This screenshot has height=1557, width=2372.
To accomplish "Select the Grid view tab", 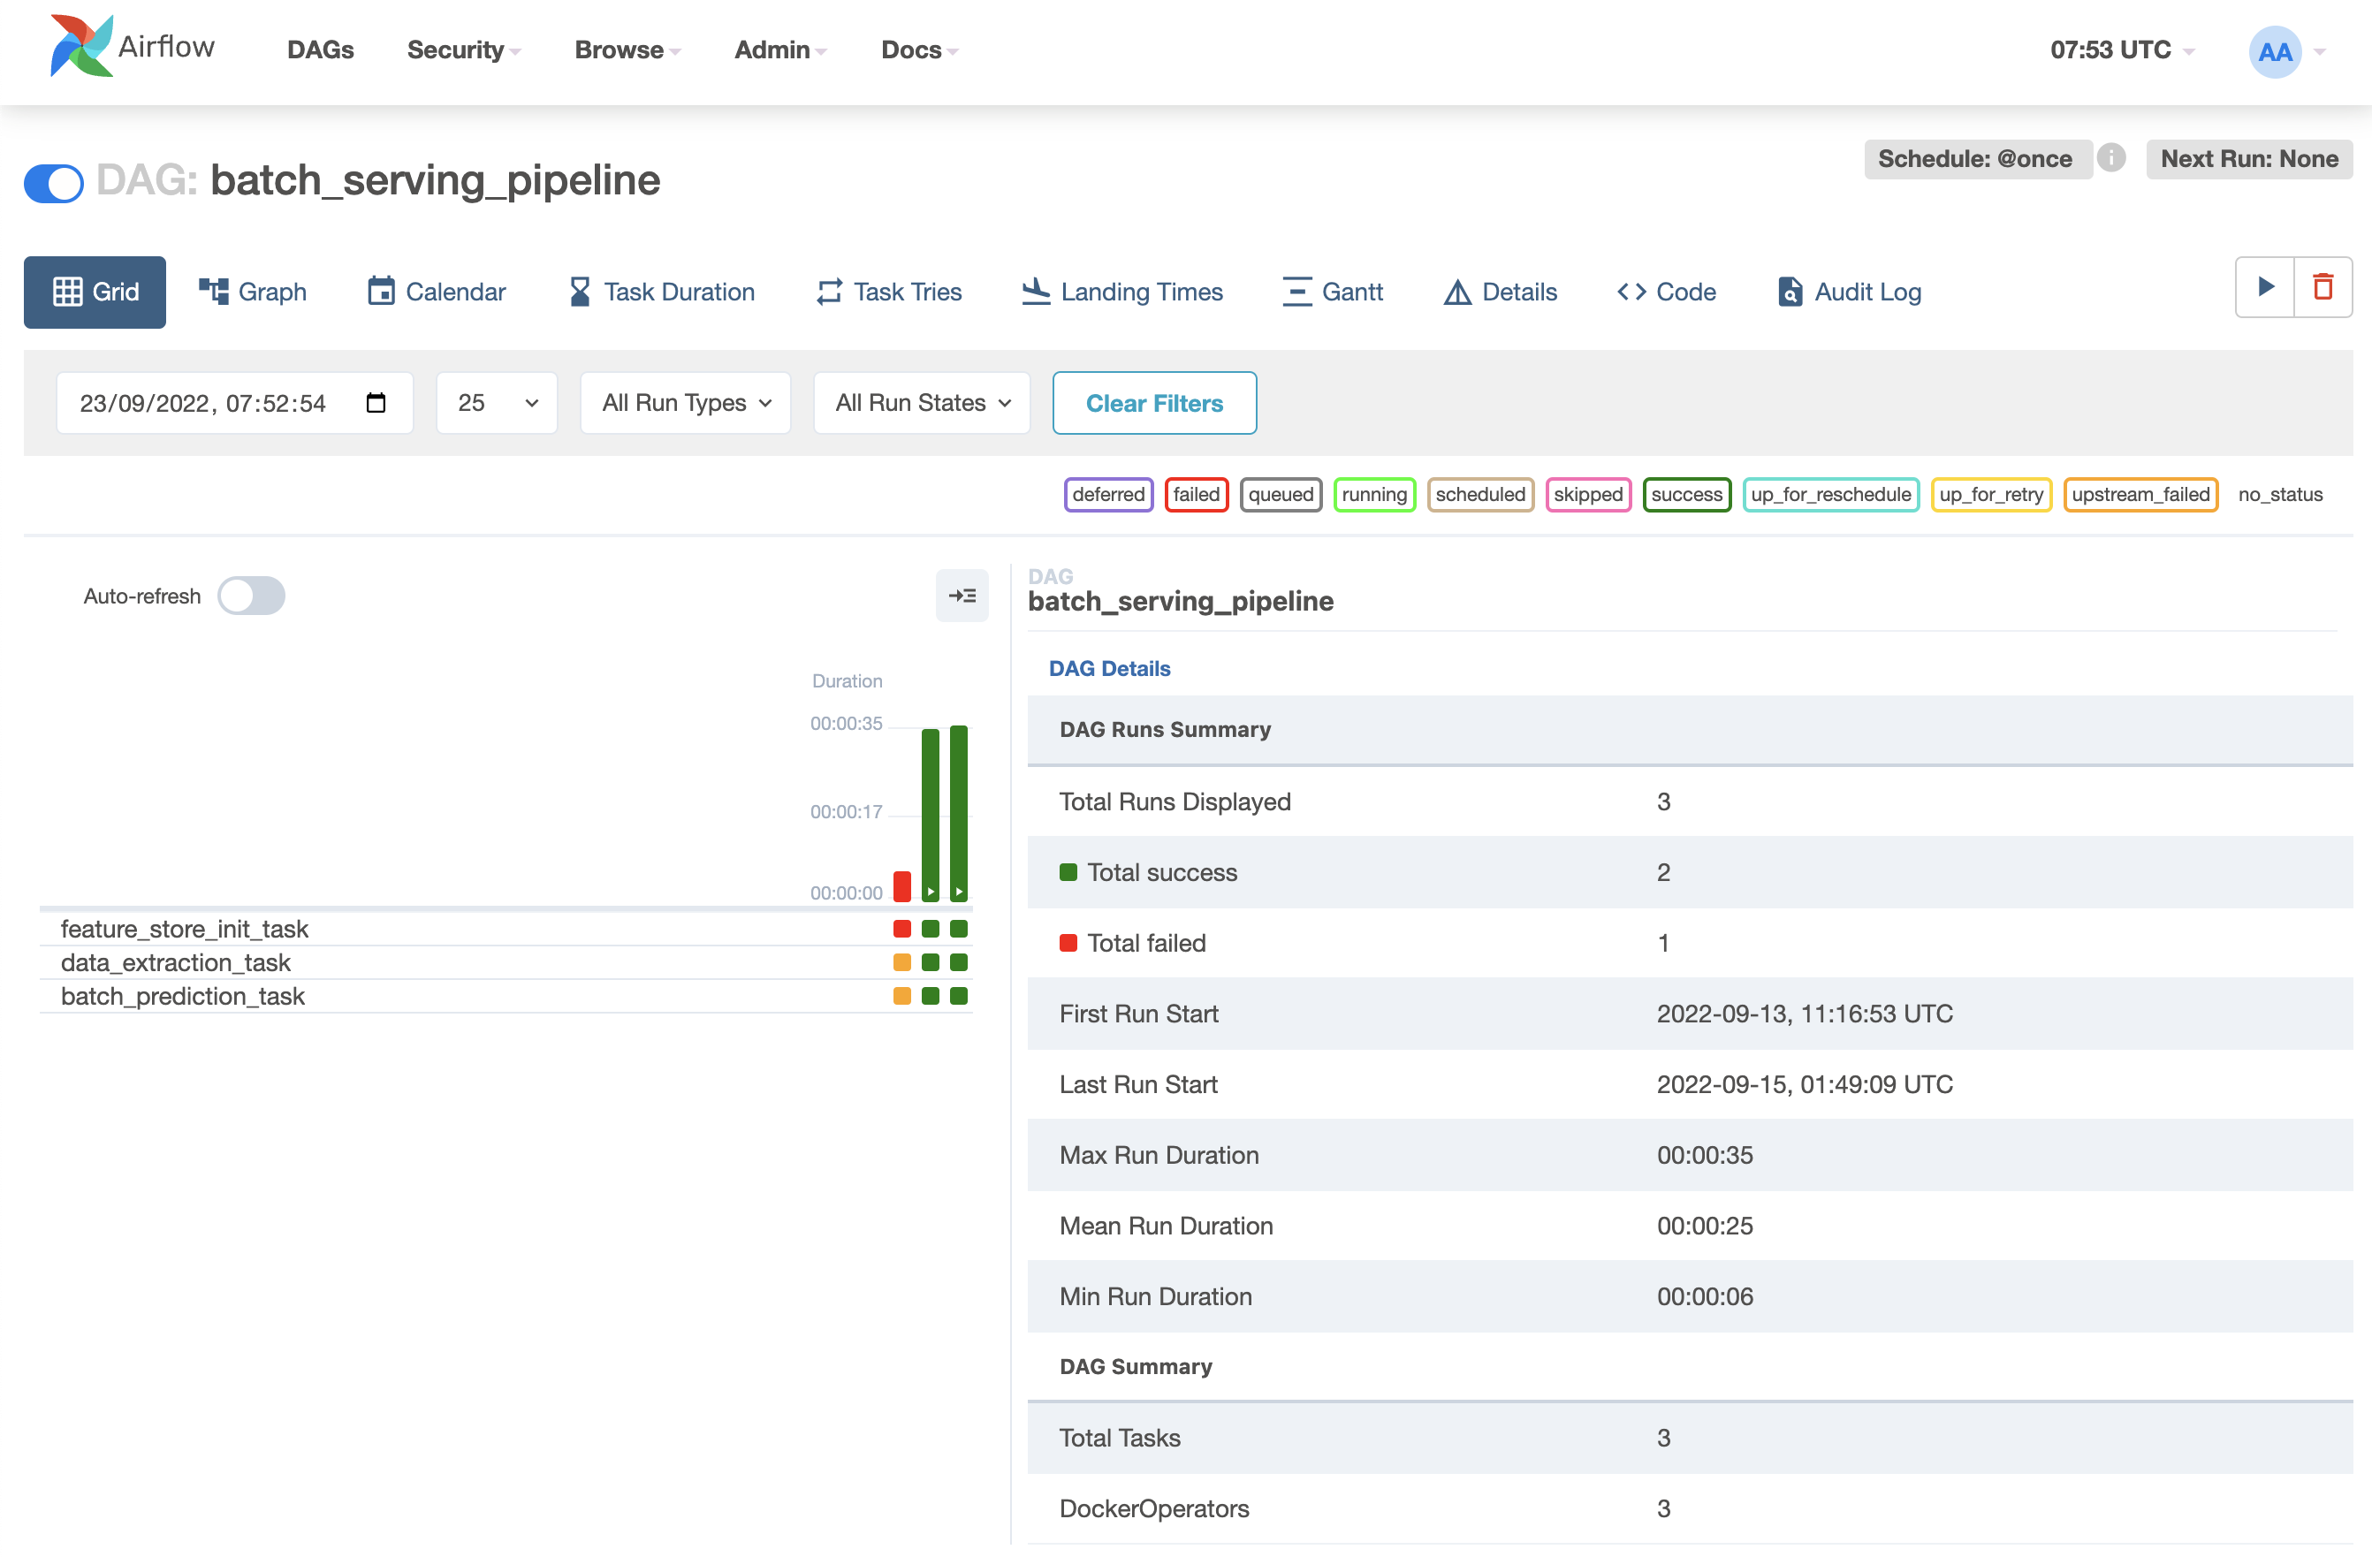I will tap(95, 292).
